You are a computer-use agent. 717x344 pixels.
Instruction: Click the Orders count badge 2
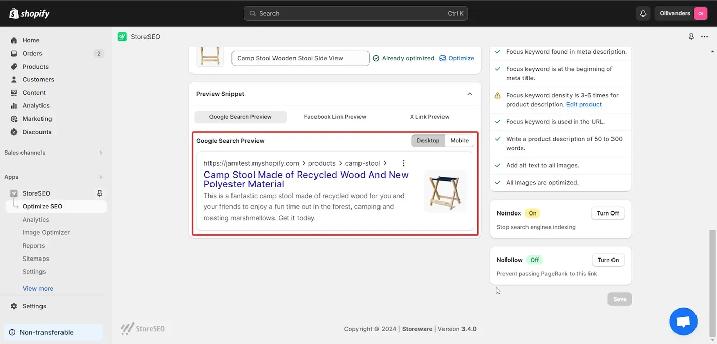99,53
